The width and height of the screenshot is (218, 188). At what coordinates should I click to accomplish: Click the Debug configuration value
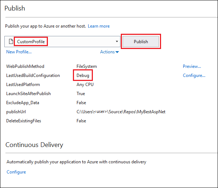pyautogui.click(x=82, y=75)
